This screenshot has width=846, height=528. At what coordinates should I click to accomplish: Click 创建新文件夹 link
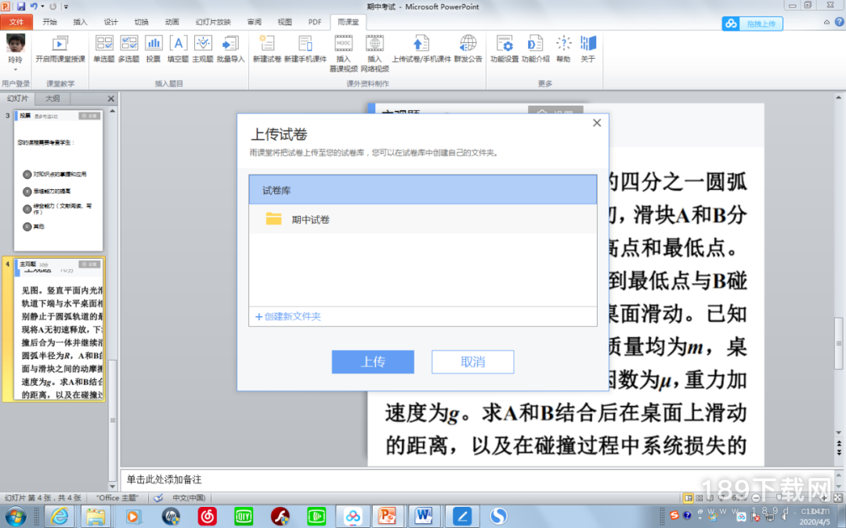tap(288, 316)
